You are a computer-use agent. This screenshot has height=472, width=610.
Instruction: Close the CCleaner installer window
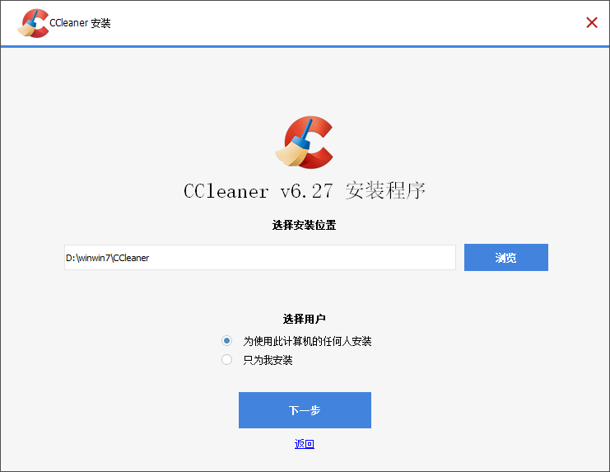tap(592, 22)
